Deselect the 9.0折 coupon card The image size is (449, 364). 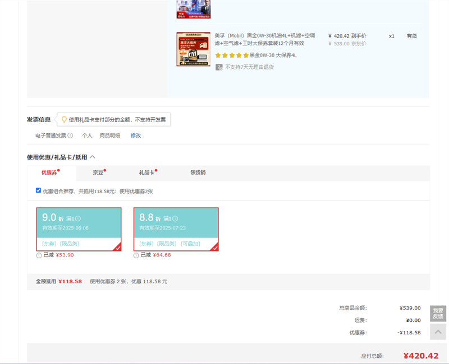pos(79,229)
